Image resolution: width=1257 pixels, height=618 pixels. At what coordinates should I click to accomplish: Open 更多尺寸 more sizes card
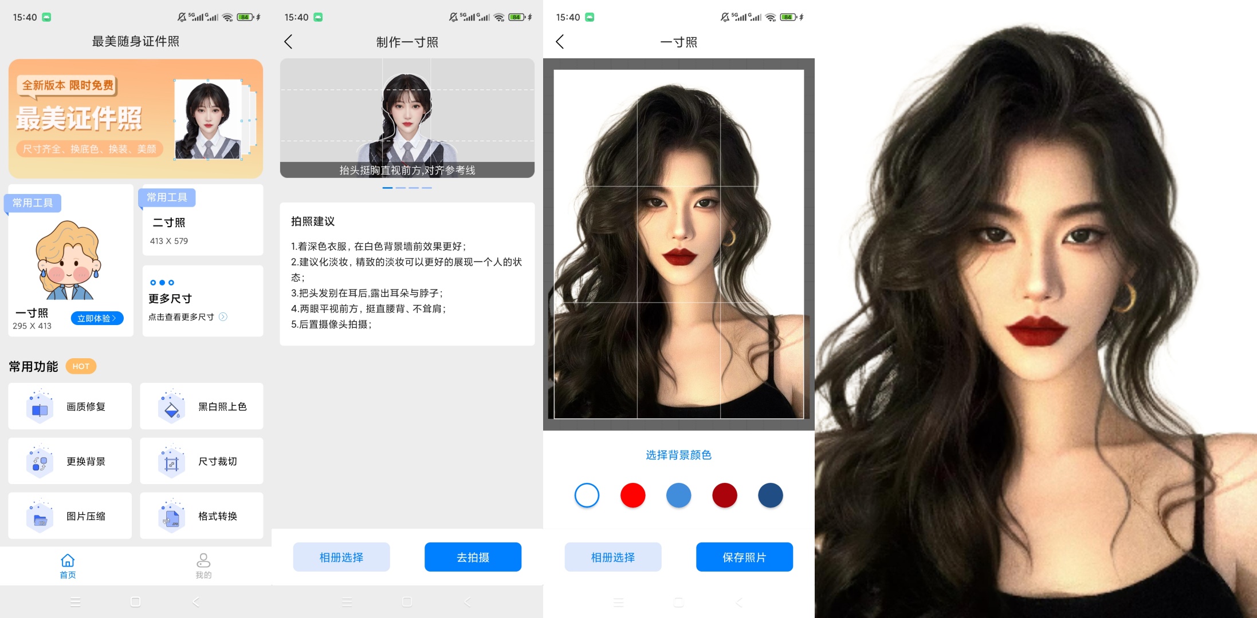click(203, 300)
